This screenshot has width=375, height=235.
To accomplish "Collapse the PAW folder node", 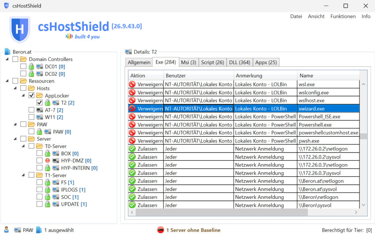I will point(15,124).
